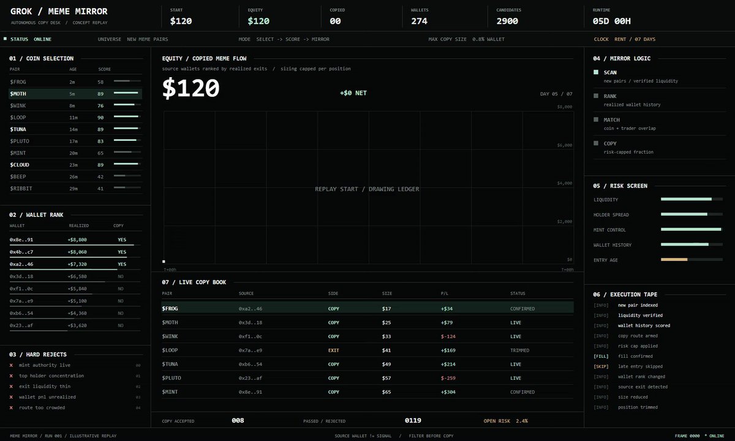Click the CANDIDATES 2900 header stat

coord(508,17)
